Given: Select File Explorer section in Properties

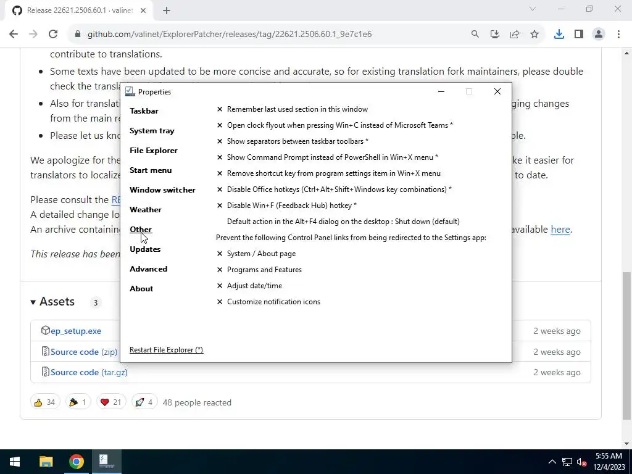Looking at the screenshot, I should (154, 151).
